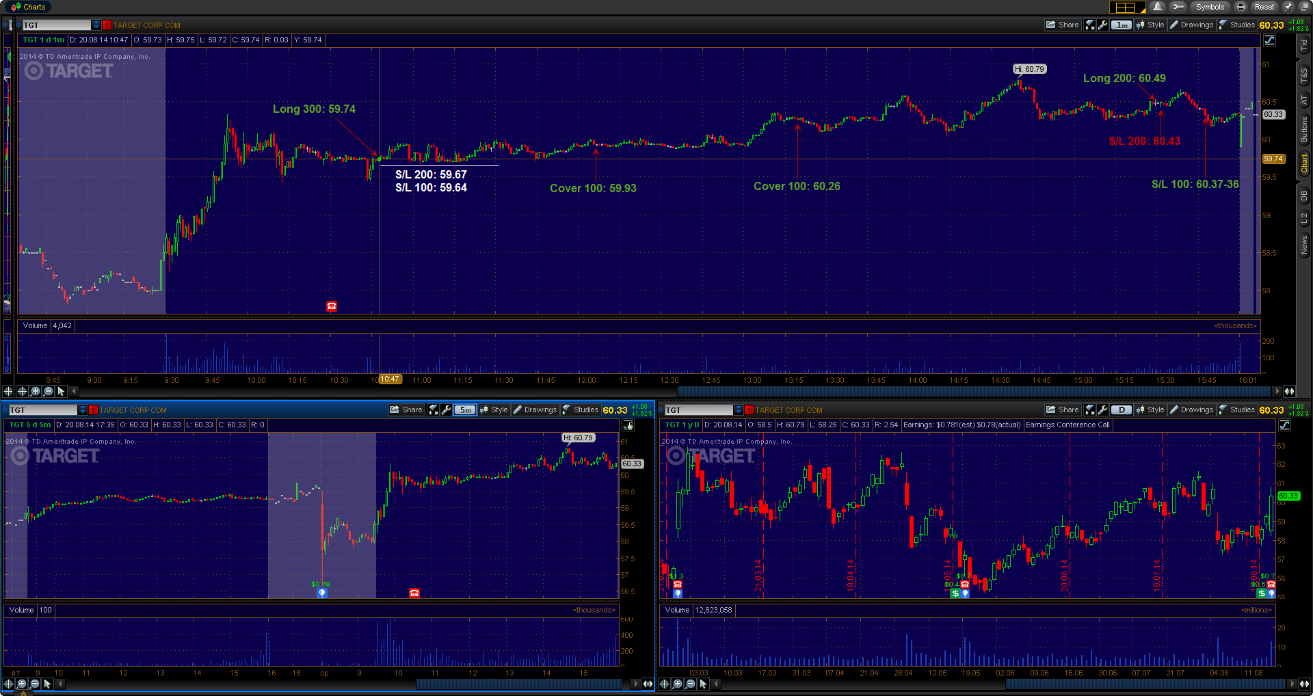Toggle the T&S side tab
This screenshot has width=1313, height=696.
[1304, 75]
